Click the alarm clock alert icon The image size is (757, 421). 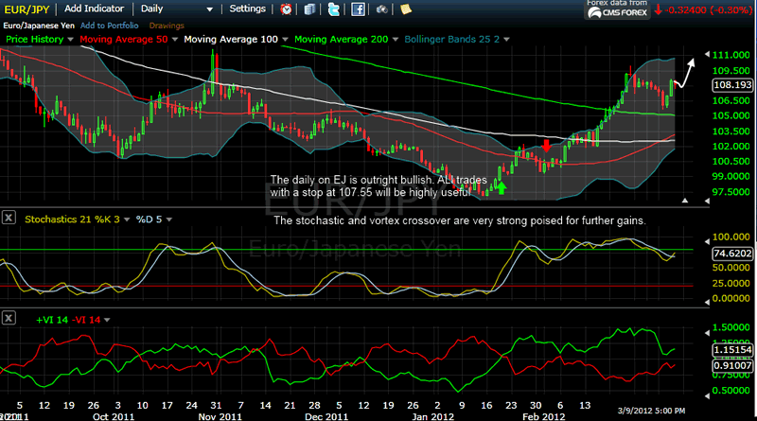pyautogui.click(x=287, y=9)
